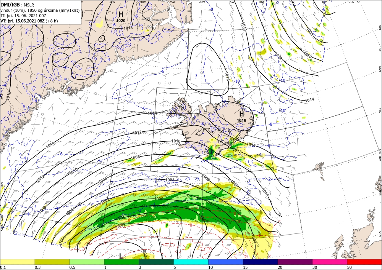Click the blue 10–15 legend swatch
The width and height of the screenshot is (382, 270).
pyautogui.click(x=226, y=262)
